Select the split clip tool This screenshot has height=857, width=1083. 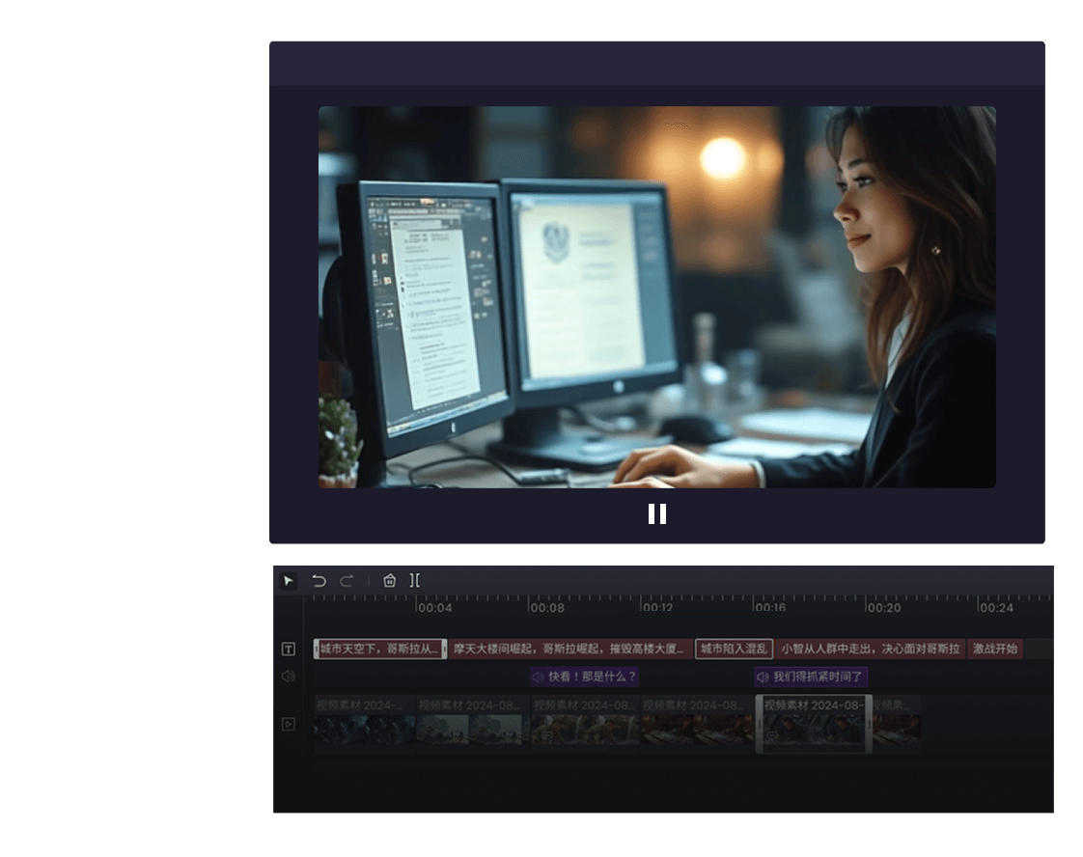click(415, 581)
